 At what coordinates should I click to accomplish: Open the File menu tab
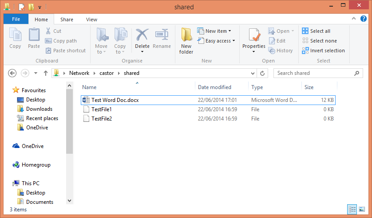click(x=16, y=19)
